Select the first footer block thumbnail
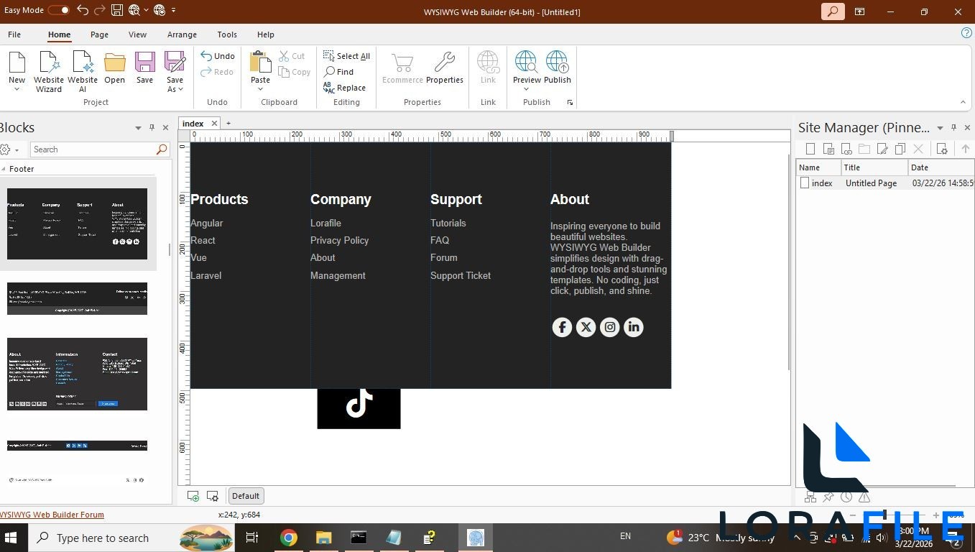This screenshot has width=975, height=552. (x=77, y=223)
